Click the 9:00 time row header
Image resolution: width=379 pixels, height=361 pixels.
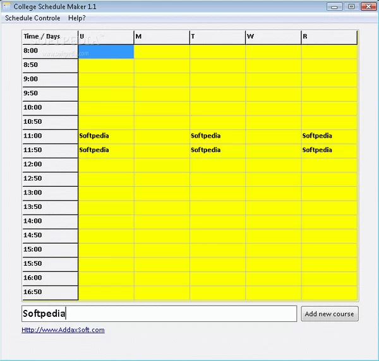tap(50, 80)
